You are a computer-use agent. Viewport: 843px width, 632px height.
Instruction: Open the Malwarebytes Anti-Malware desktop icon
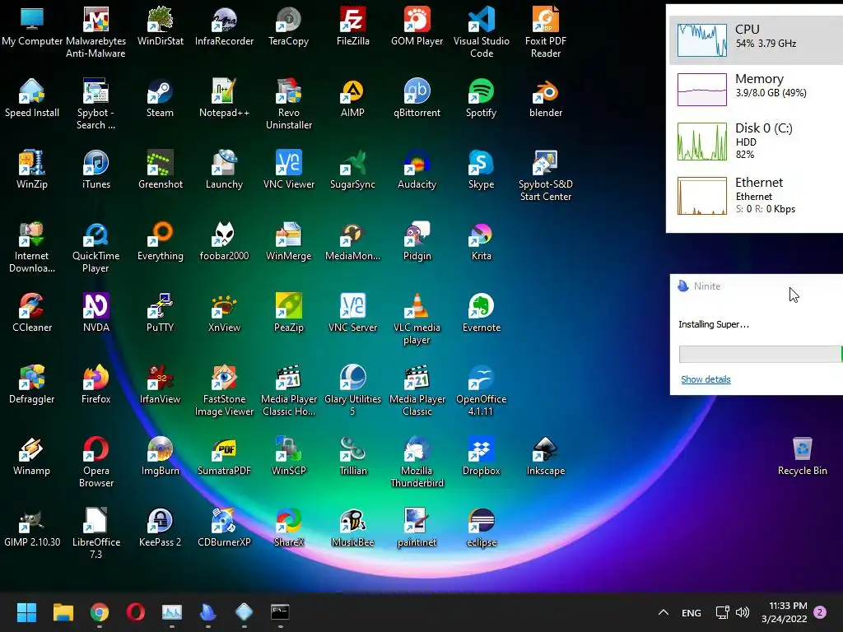point(95,31)
